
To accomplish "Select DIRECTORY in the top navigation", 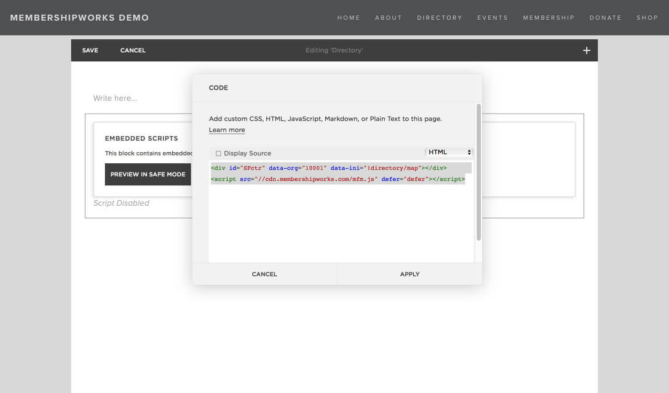I will [x=440, y=18].
